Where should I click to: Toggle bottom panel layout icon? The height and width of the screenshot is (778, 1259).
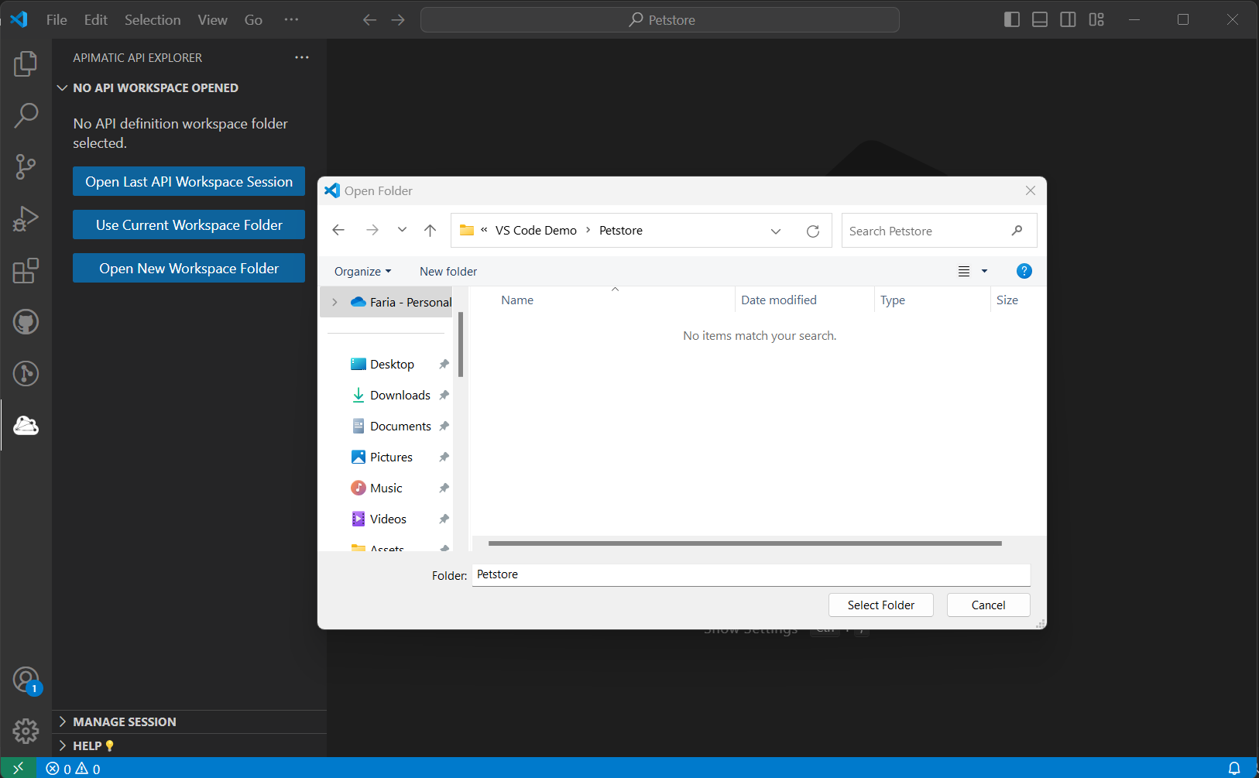coord(1040,19)
